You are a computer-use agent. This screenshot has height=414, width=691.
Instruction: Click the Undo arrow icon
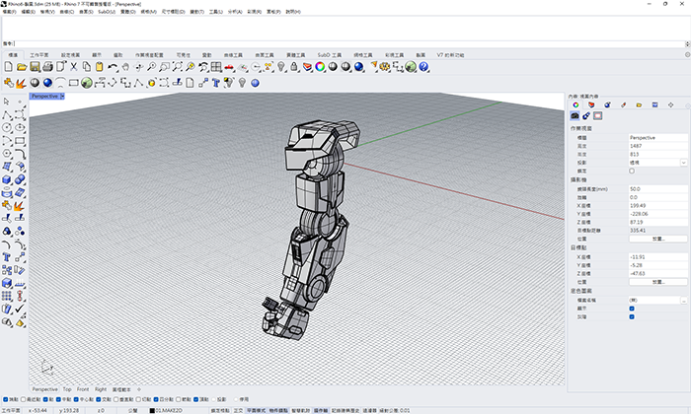(112, 67)
